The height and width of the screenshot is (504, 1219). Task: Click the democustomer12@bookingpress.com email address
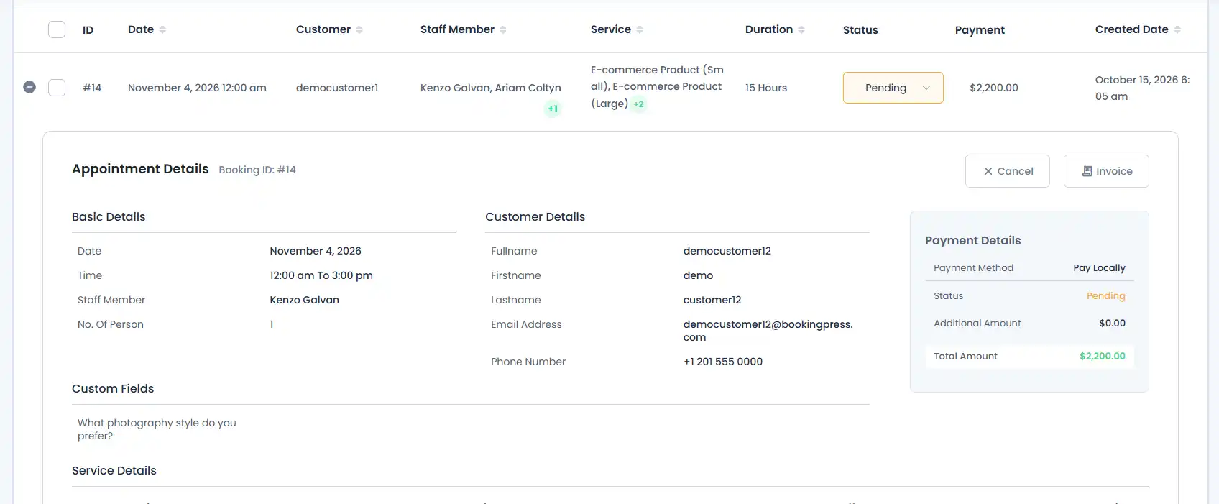point(768,331)
